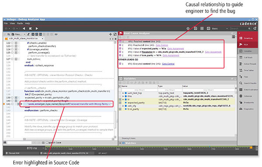Enable the Match Case checkbox
The width and height of the screenshot is (262, 167).
tap(47, 143)
